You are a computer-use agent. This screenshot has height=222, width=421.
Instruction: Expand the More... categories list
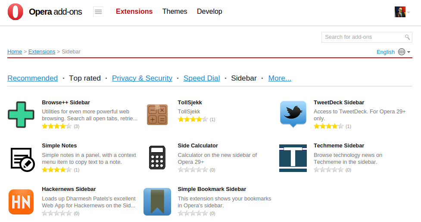click(280, 78)
